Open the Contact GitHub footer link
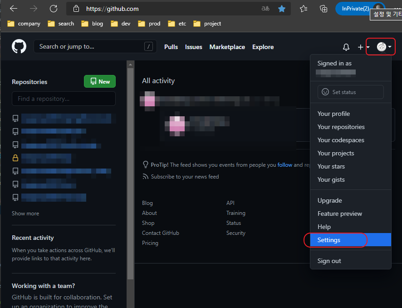402x308 pixels. (x=161, y=233)
